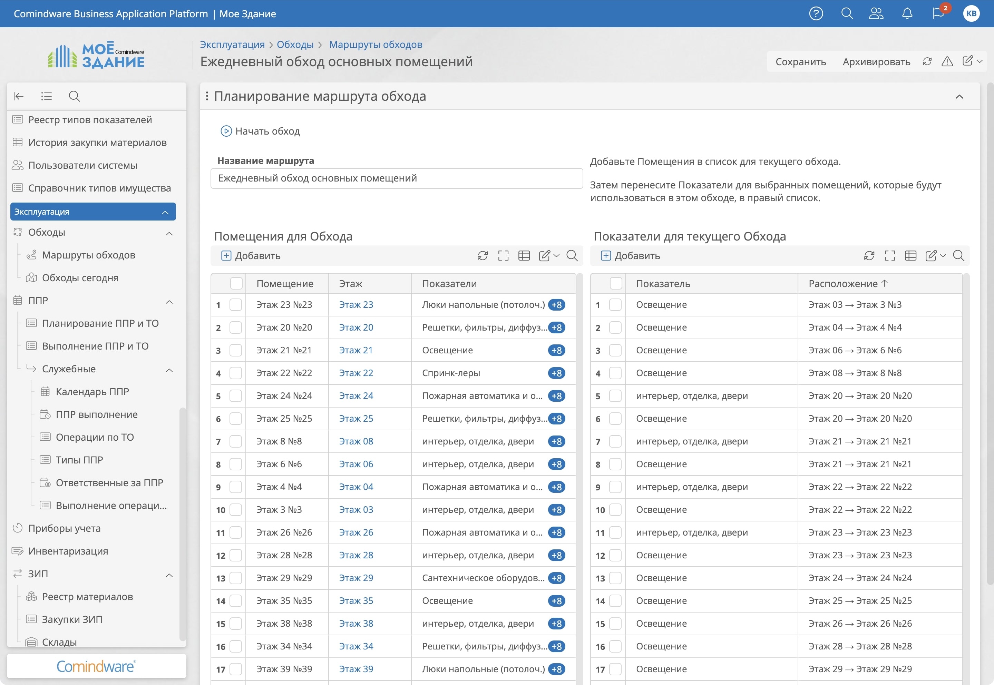Viewport: 994px width, 685px height.
Task: Expand Помещения для Обхода table to fullscreen
Action: tap(504, 256)
